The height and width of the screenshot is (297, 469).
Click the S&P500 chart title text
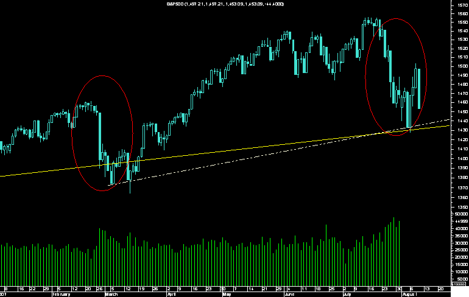point(225,4)
